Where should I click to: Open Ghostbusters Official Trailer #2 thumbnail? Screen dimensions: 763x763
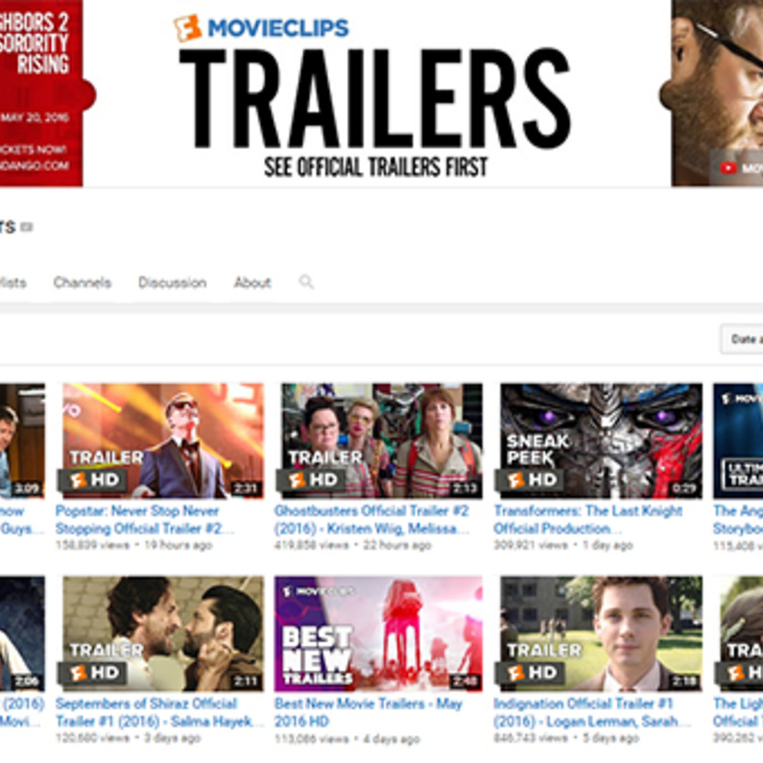point(382,441)
